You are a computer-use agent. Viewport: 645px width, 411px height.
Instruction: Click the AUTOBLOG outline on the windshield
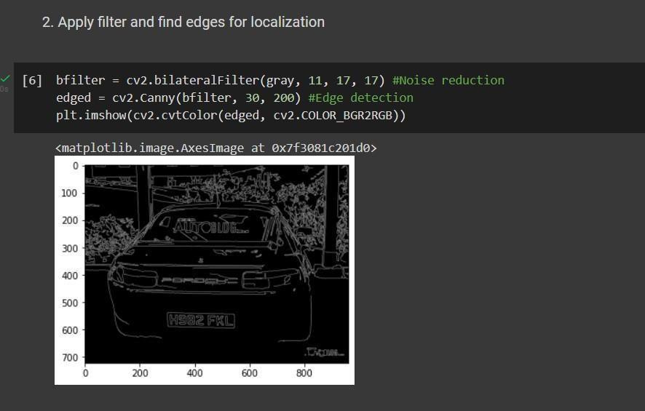210,226
